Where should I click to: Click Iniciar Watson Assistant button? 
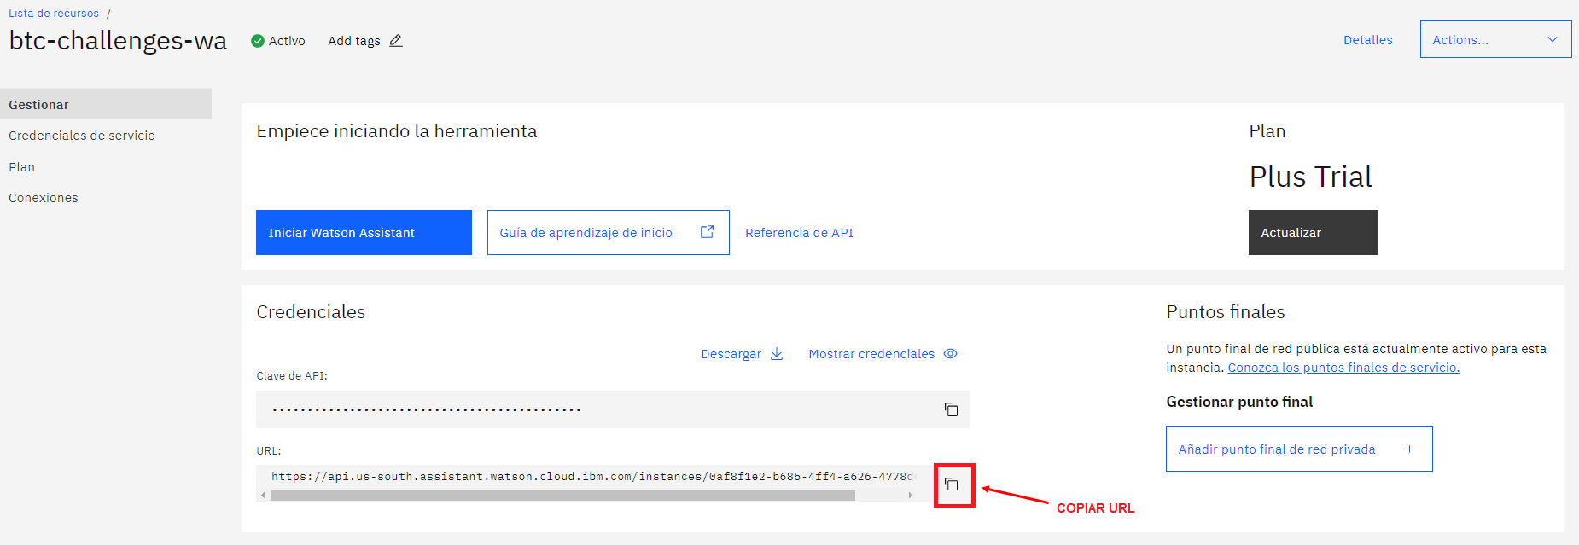point(364,232)
